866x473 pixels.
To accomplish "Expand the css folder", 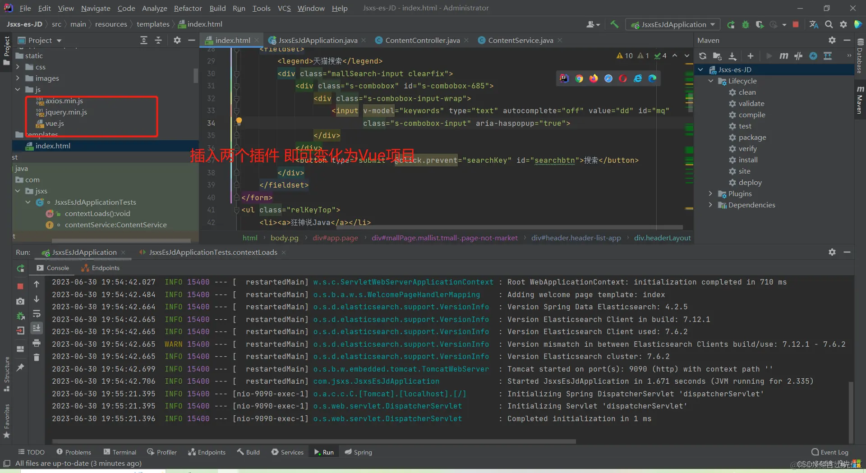I will tap(18, 67).
